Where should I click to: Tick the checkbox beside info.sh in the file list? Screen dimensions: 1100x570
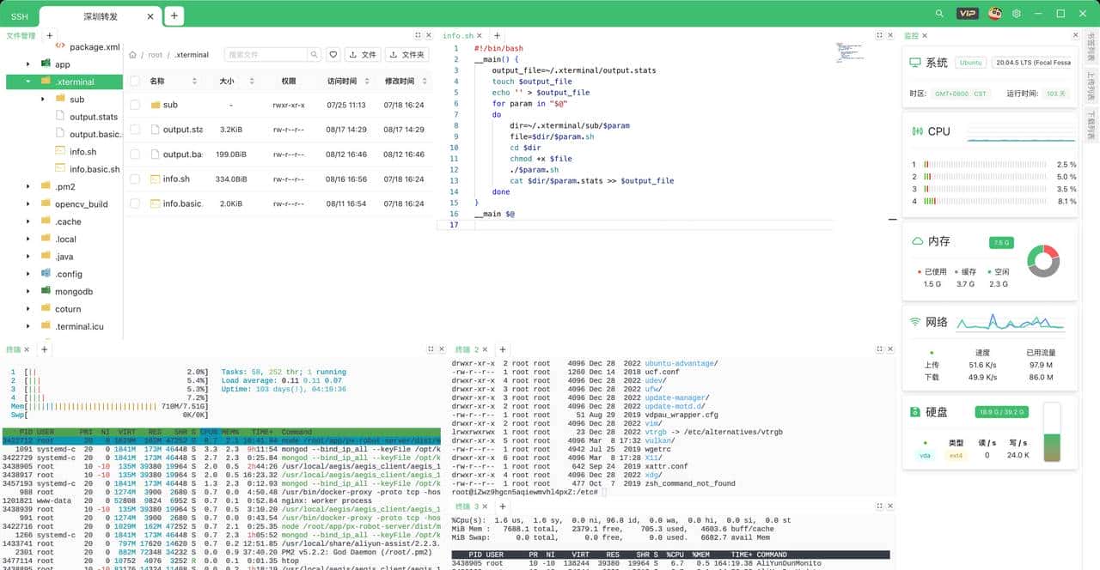pyautogui.click(x=135, y=179)
